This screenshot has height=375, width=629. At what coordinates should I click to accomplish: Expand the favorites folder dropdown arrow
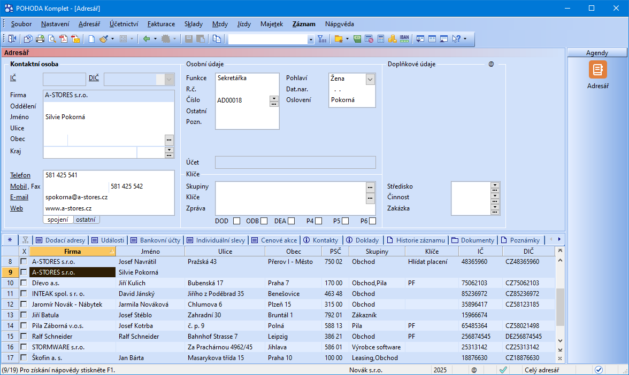pos(347,39)
